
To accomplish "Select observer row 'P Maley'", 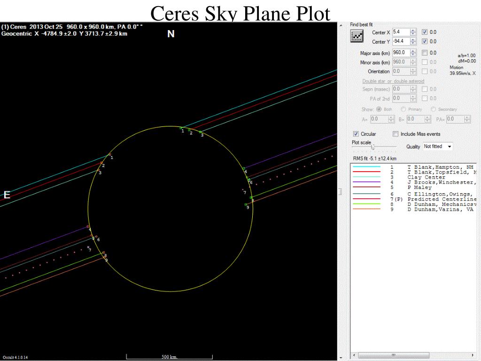I will pyautogui.click(x=413, y=187).
